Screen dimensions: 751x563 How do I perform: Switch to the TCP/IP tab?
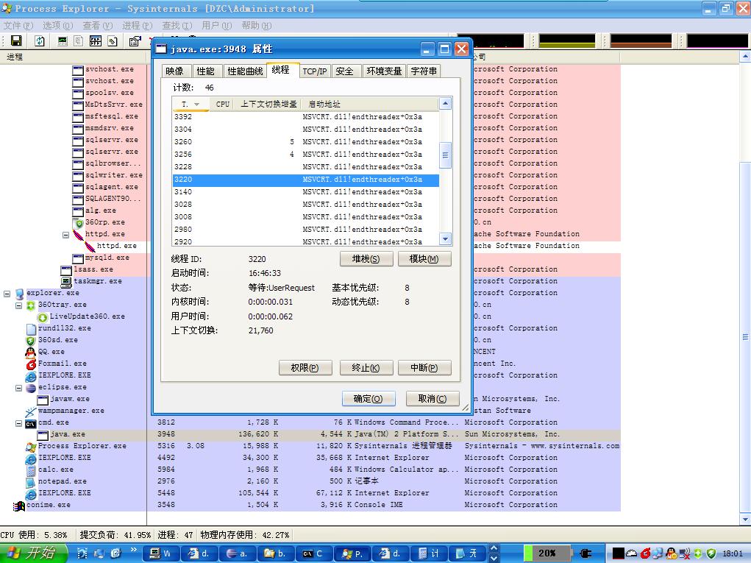coord(315,71)
